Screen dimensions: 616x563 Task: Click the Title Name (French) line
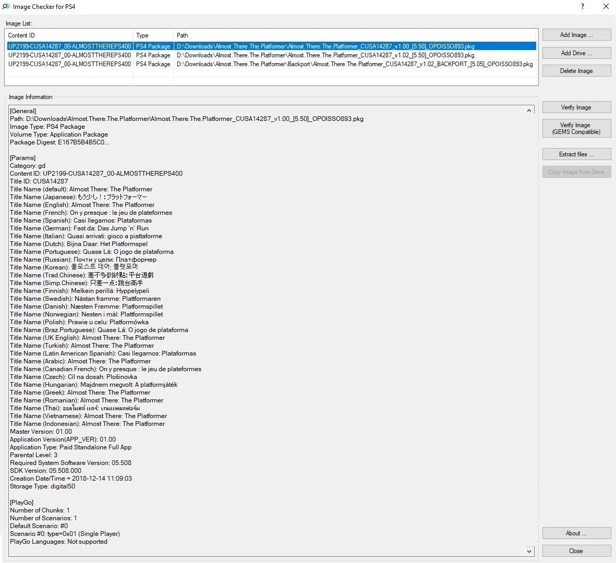[91, 213]
